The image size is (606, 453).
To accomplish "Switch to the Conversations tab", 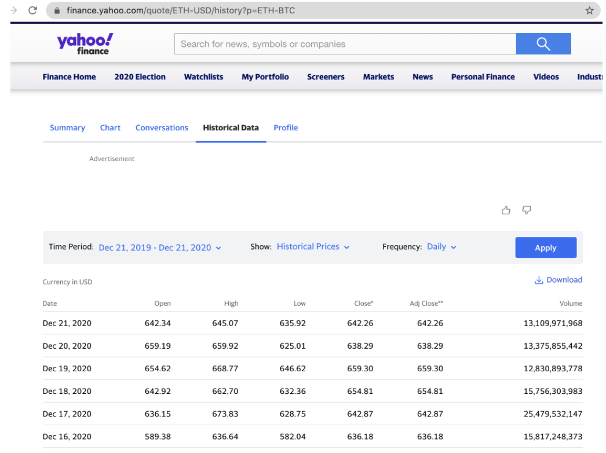I will click(x=162, y=128).
